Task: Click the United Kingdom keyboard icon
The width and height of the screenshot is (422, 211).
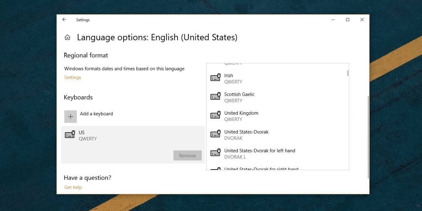Action: 215,115
